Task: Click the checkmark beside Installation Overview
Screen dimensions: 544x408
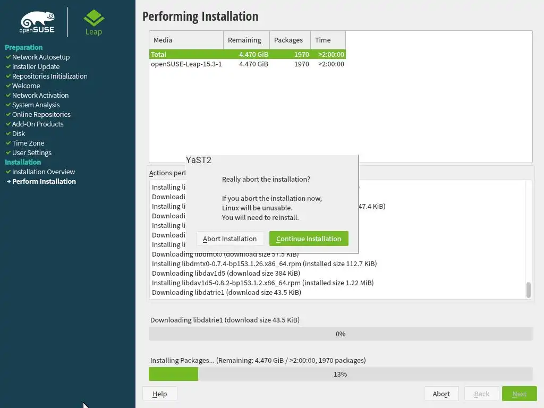Action: [8, 172]
